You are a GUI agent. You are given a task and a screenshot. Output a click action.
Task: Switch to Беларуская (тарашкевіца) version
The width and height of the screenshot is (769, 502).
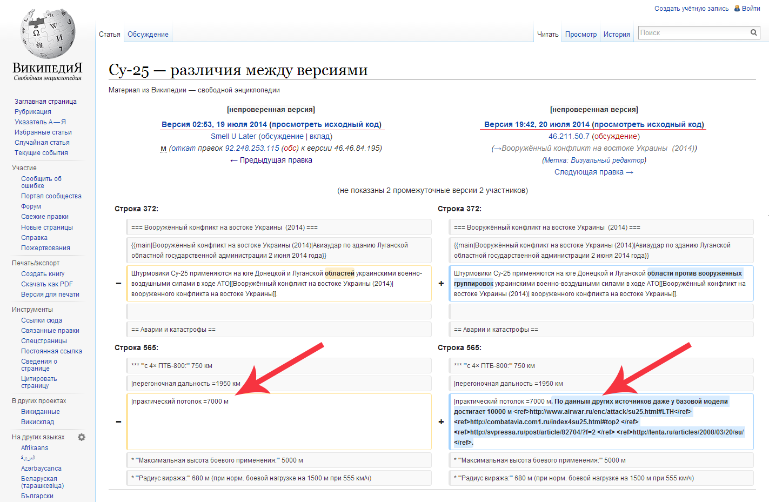[x=42, y=482]
